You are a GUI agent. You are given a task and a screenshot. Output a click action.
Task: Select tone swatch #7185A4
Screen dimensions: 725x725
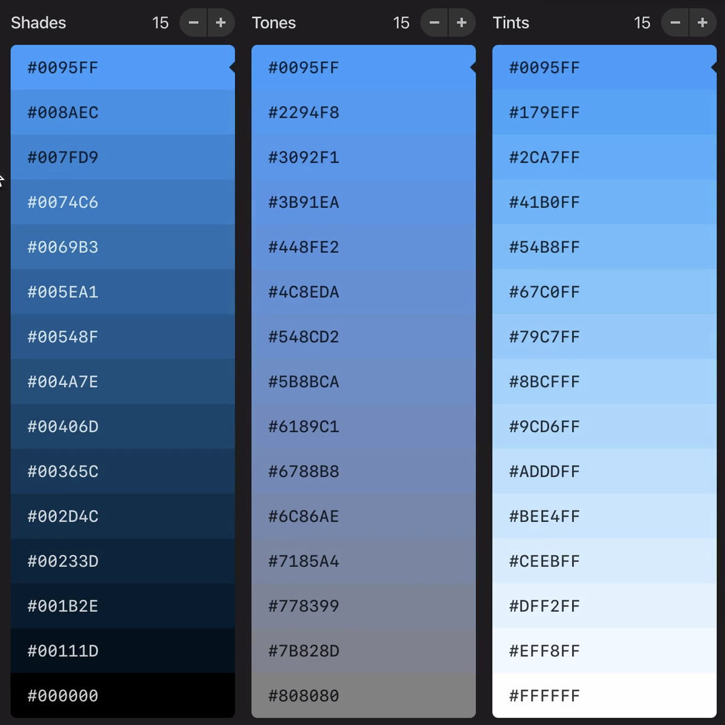tap(364, 561)
